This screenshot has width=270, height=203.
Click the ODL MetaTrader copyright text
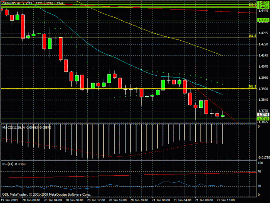click(47, 194)
